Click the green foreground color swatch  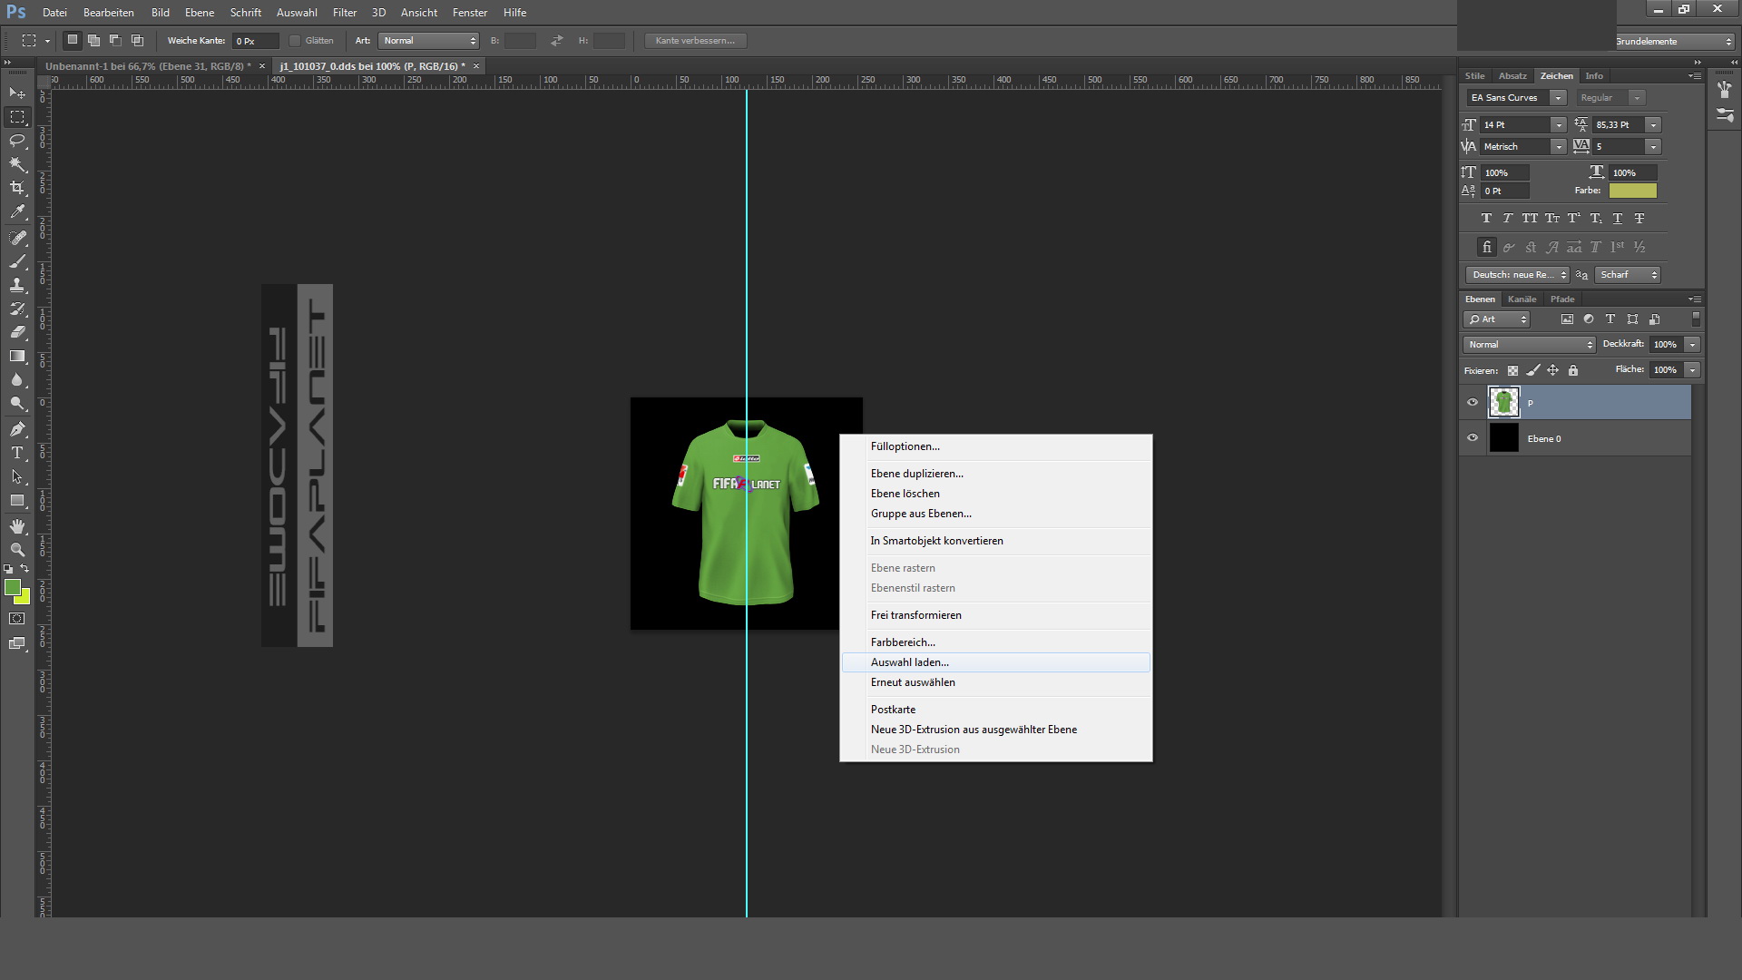click(12, 588)
